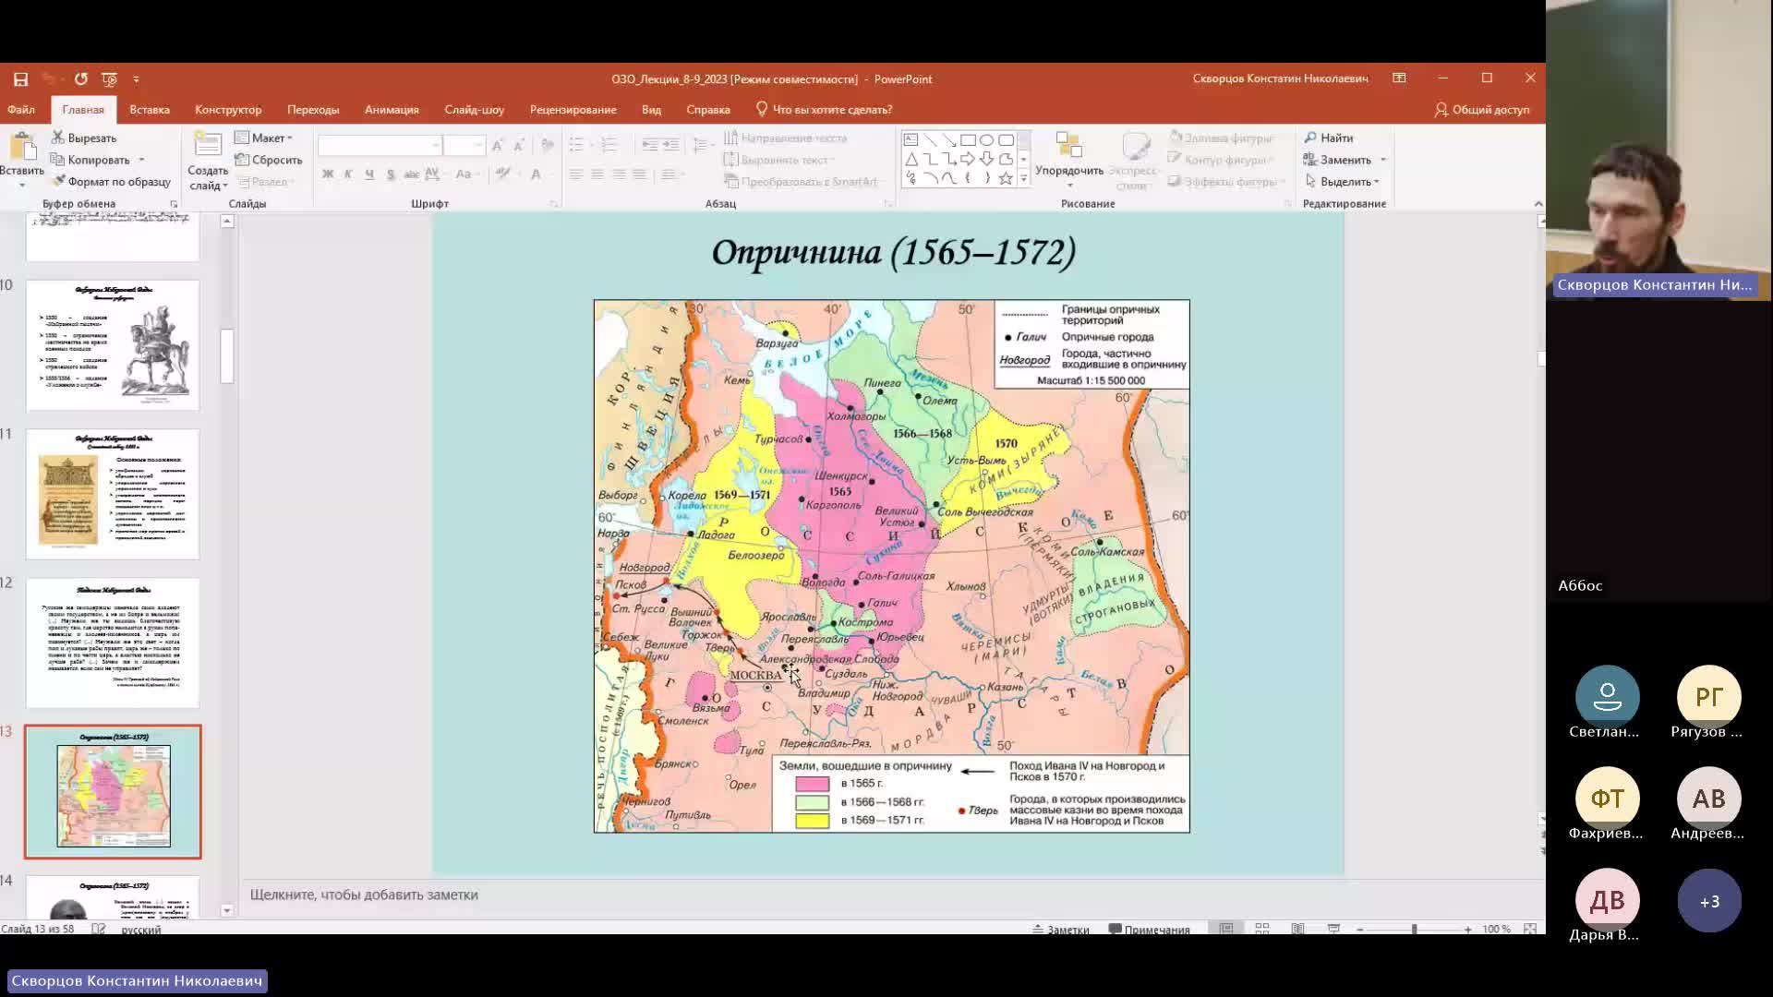Image resolution: width=1773 pixels, height=997 pixels.
Task: Click the zoom in plus button
Action: click(x=1467, y=929)
